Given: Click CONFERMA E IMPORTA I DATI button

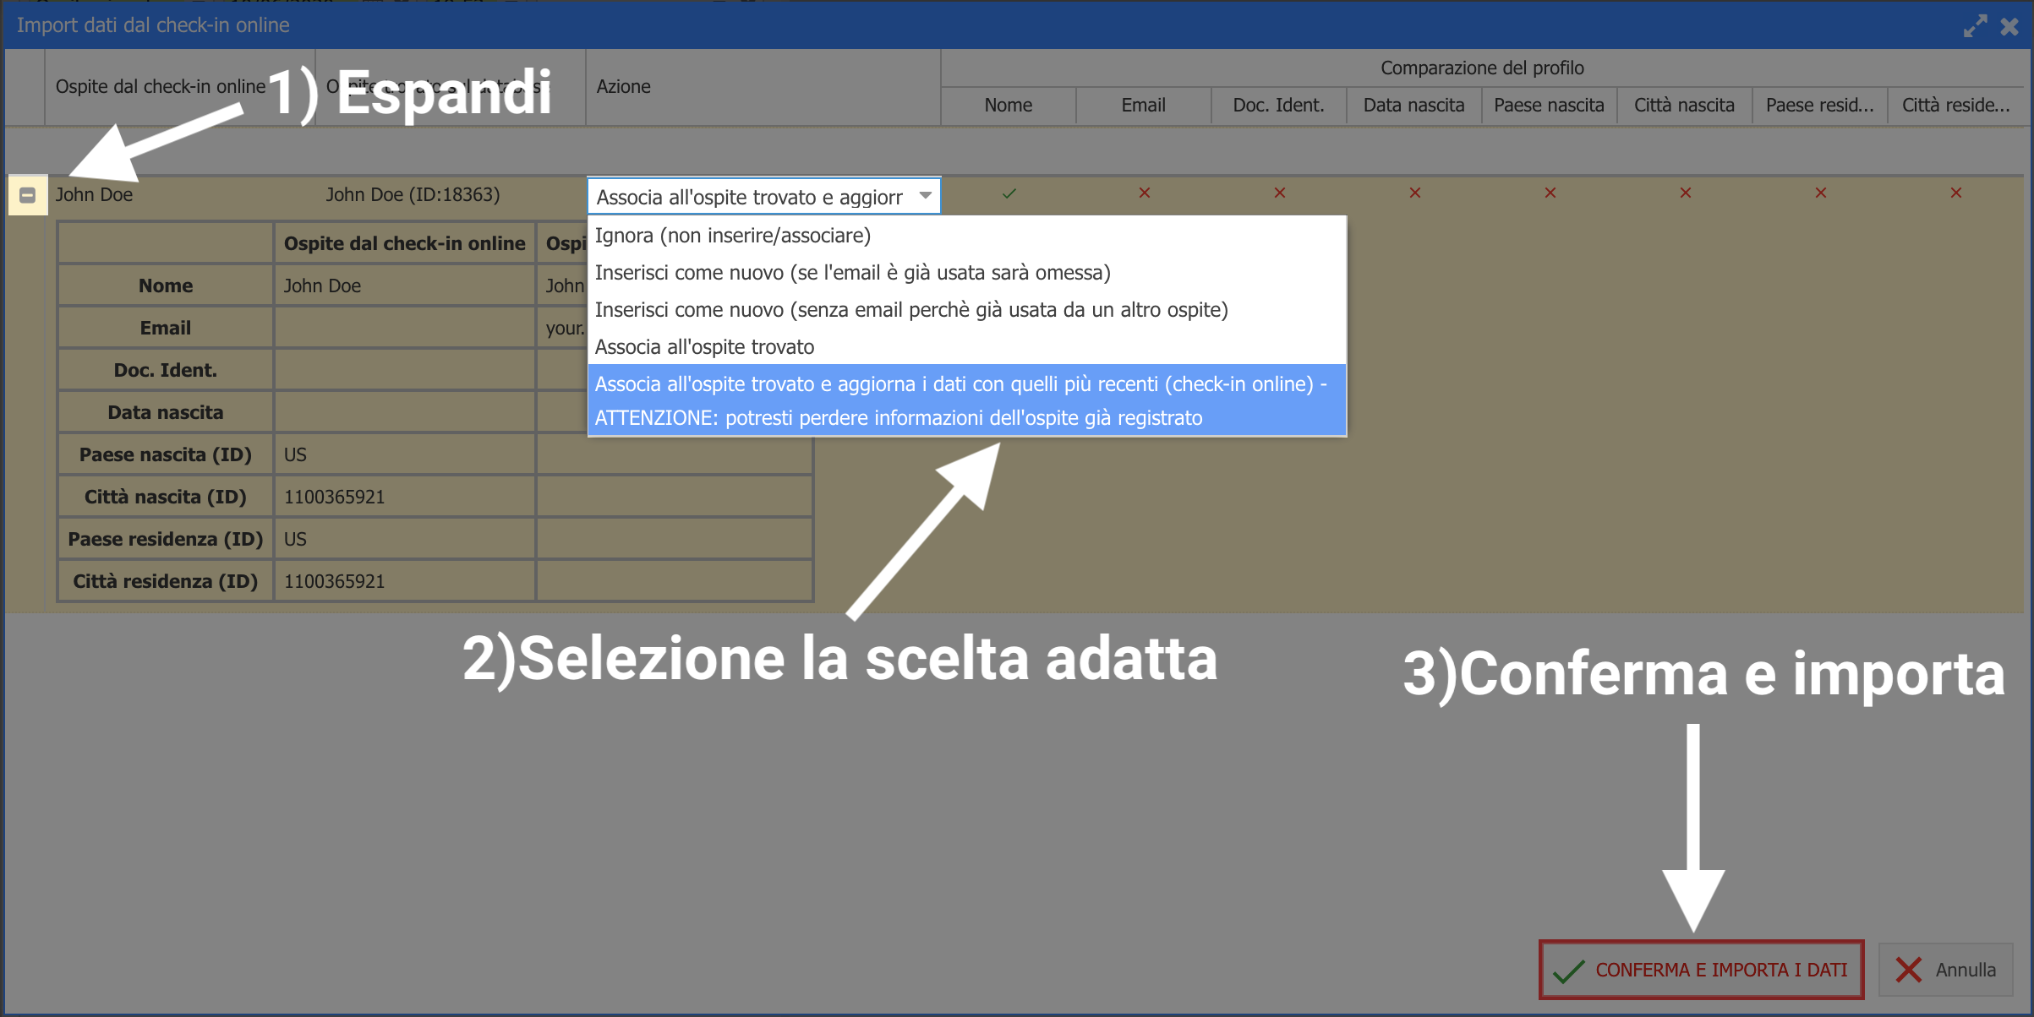Looking at the screenshot, I should coord(1701,970).
